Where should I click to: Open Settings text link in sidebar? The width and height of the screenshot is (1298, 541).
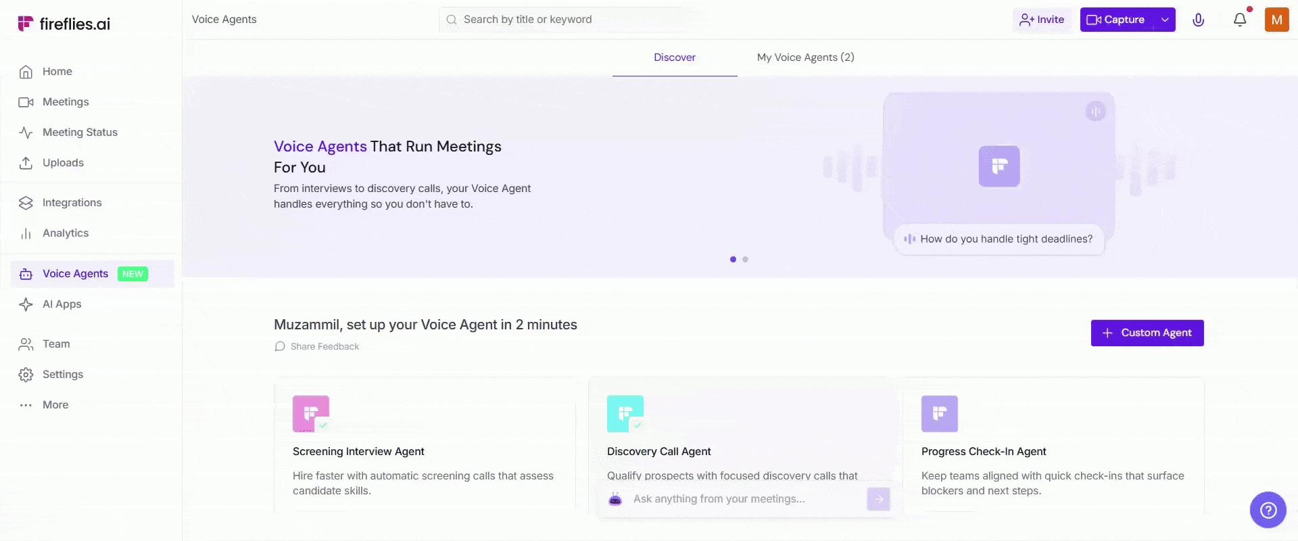(x=63, y=375)
